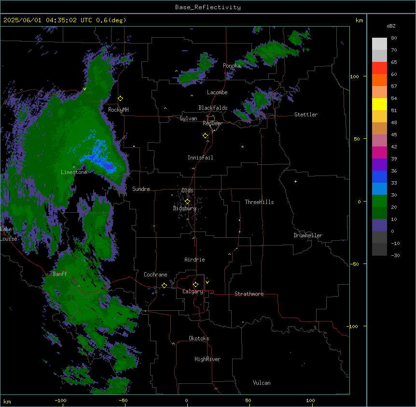Click the Limestone label
This screenshot has height=407, width=416.
tap(74, 172)
